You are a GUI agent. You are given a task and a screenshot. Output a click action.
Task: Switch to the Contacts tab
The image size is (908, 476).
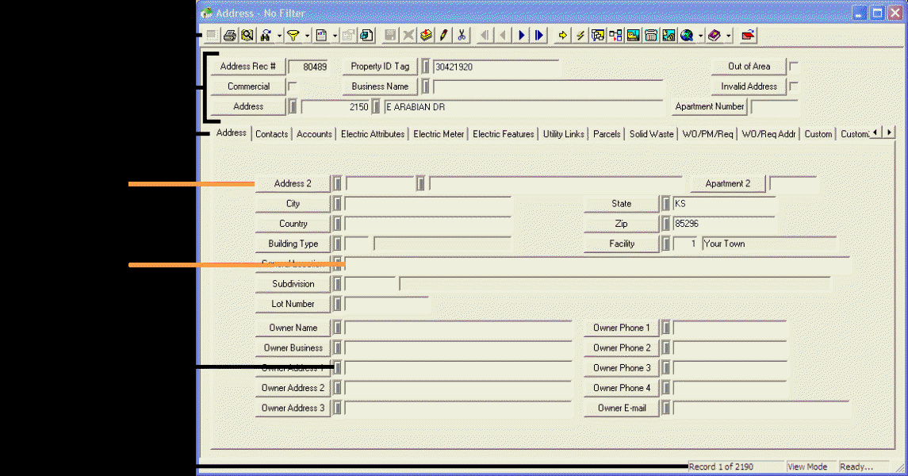(x=271, y=134)
